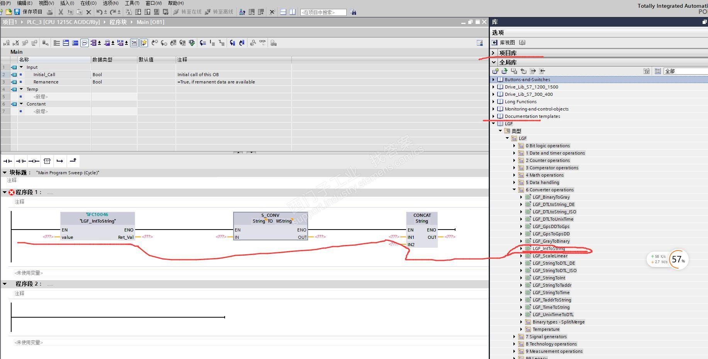708x359 pixels.
Task: Click the create new global library icon
Action: pyautogui.click(x=495, y=71)
